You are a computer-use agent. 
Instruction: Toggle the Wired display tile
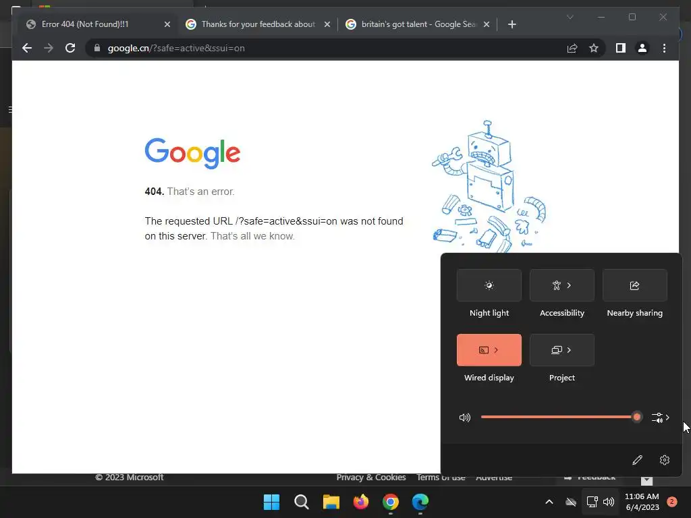tap(489, 350)
